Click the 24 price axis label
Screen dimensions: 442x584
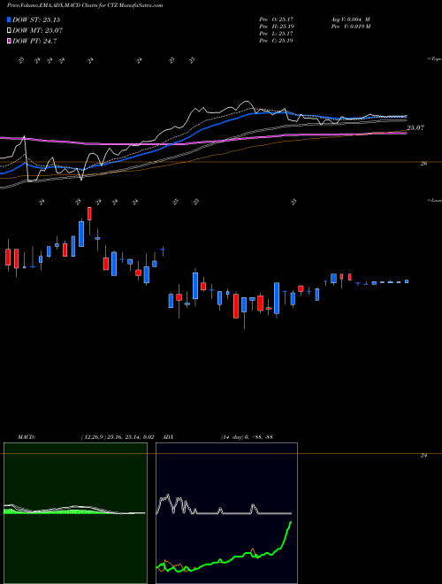423,455
